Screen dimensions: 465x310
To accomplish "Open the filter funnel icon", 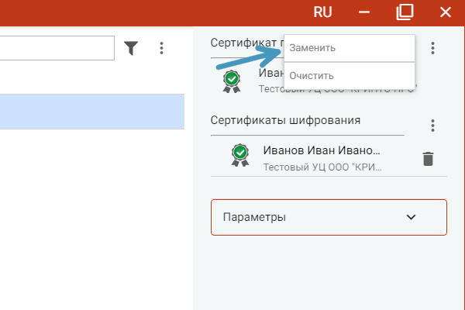I will click(x=131, y=48).
